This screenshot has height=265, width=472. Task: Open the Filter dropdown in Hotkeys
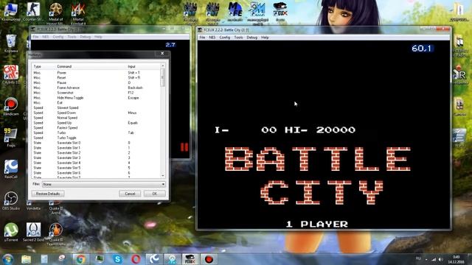pos(103,184)
